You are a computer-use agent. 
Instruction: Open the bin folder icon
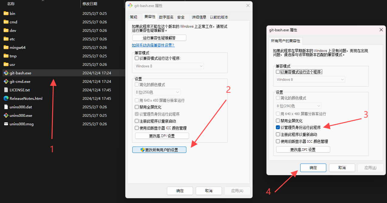[6, 13]
